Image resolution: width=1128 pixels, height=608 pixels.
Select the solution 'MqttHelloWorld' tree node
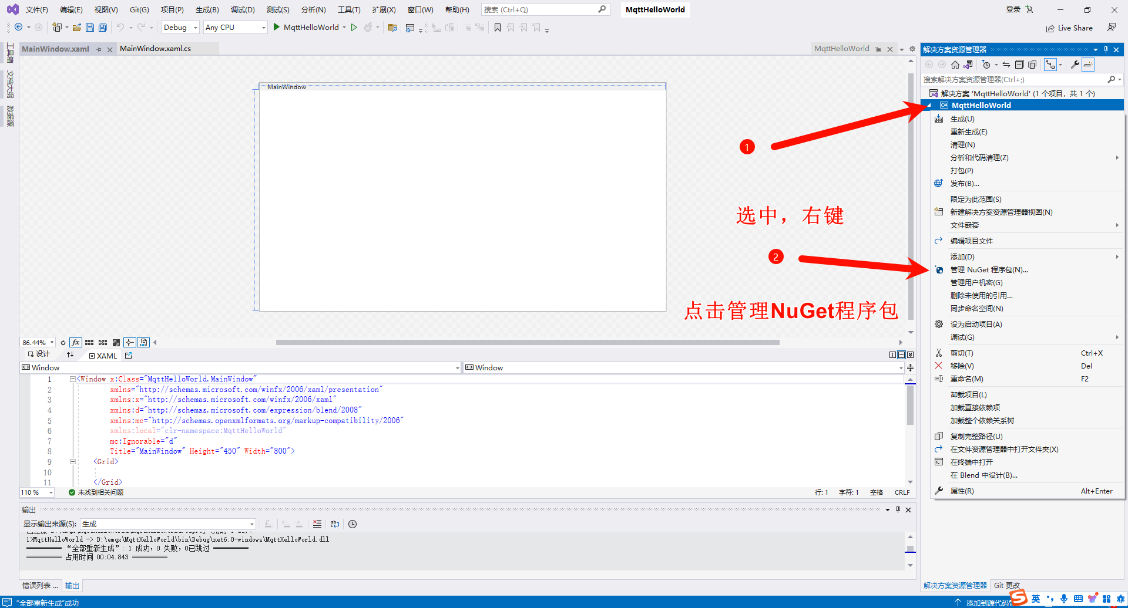1018,93
